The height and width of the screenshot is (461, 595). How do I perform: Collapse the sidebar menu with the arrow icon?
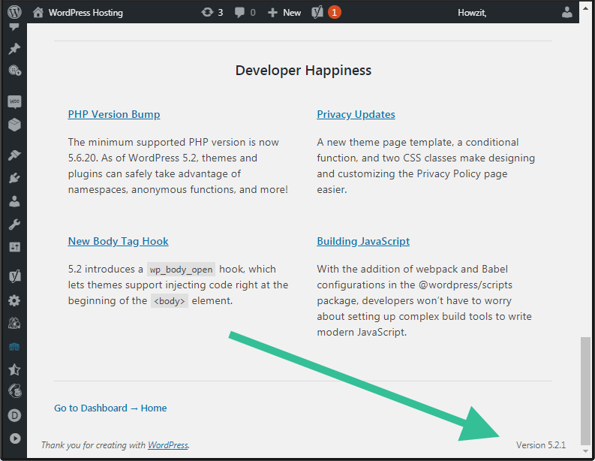(14, 438)
